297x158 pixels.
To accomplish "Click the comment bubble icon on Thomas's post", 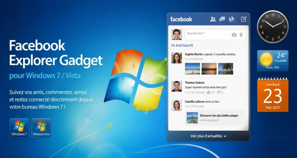I will click(219, 92).
